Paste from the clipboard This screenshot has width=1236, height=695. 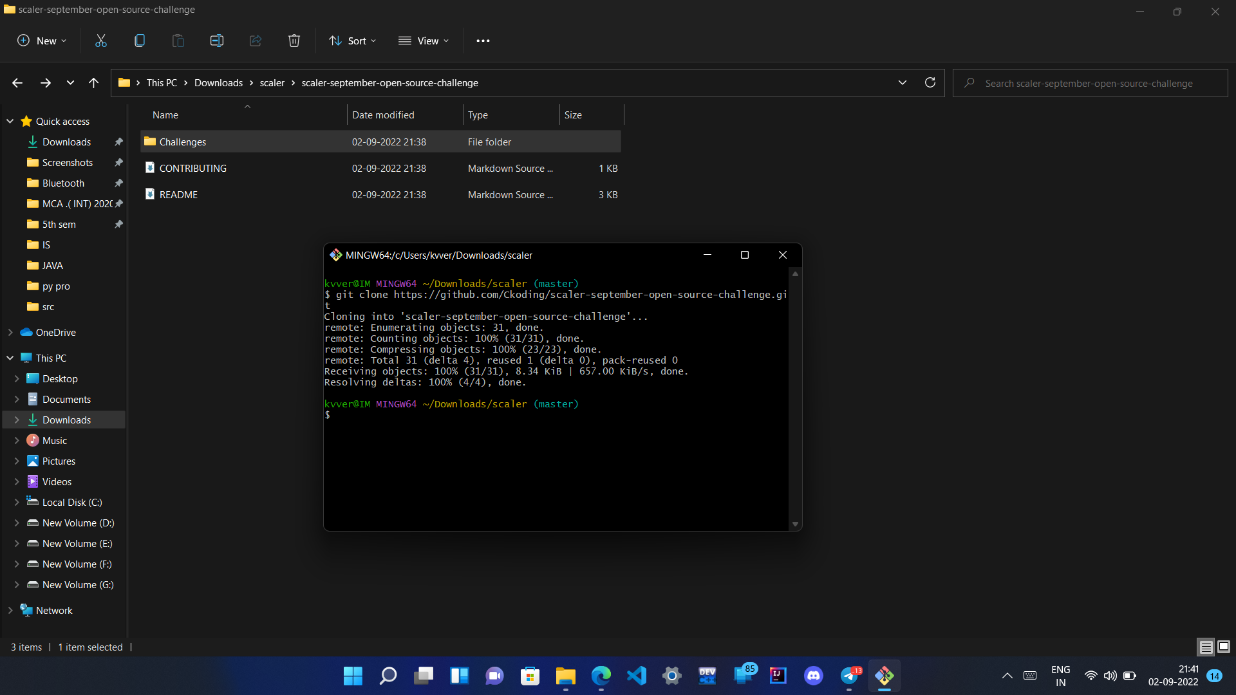[178, 40]
